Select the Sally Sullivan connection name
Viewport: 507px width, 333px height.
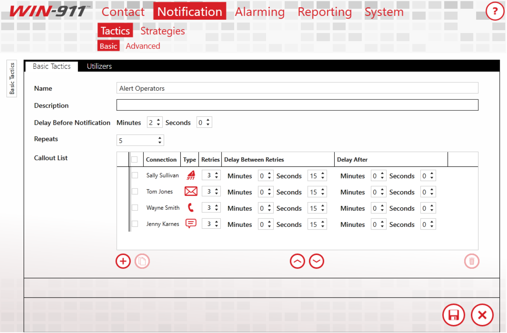pos(163,175)
